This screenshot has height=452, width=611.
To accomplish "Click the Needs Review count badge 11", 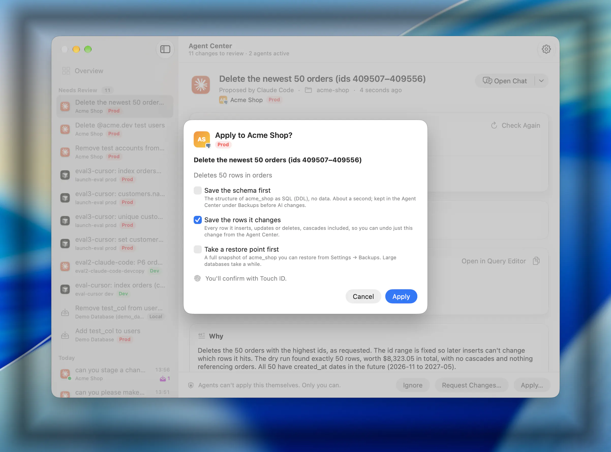I will pyautogui.click(x=107, y=90).
